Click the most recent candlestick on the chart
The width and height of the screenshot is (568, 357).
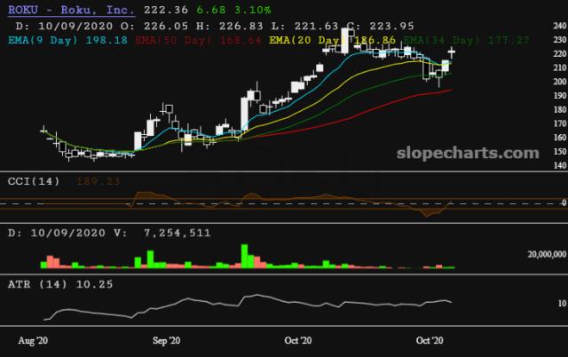(452, 52)
